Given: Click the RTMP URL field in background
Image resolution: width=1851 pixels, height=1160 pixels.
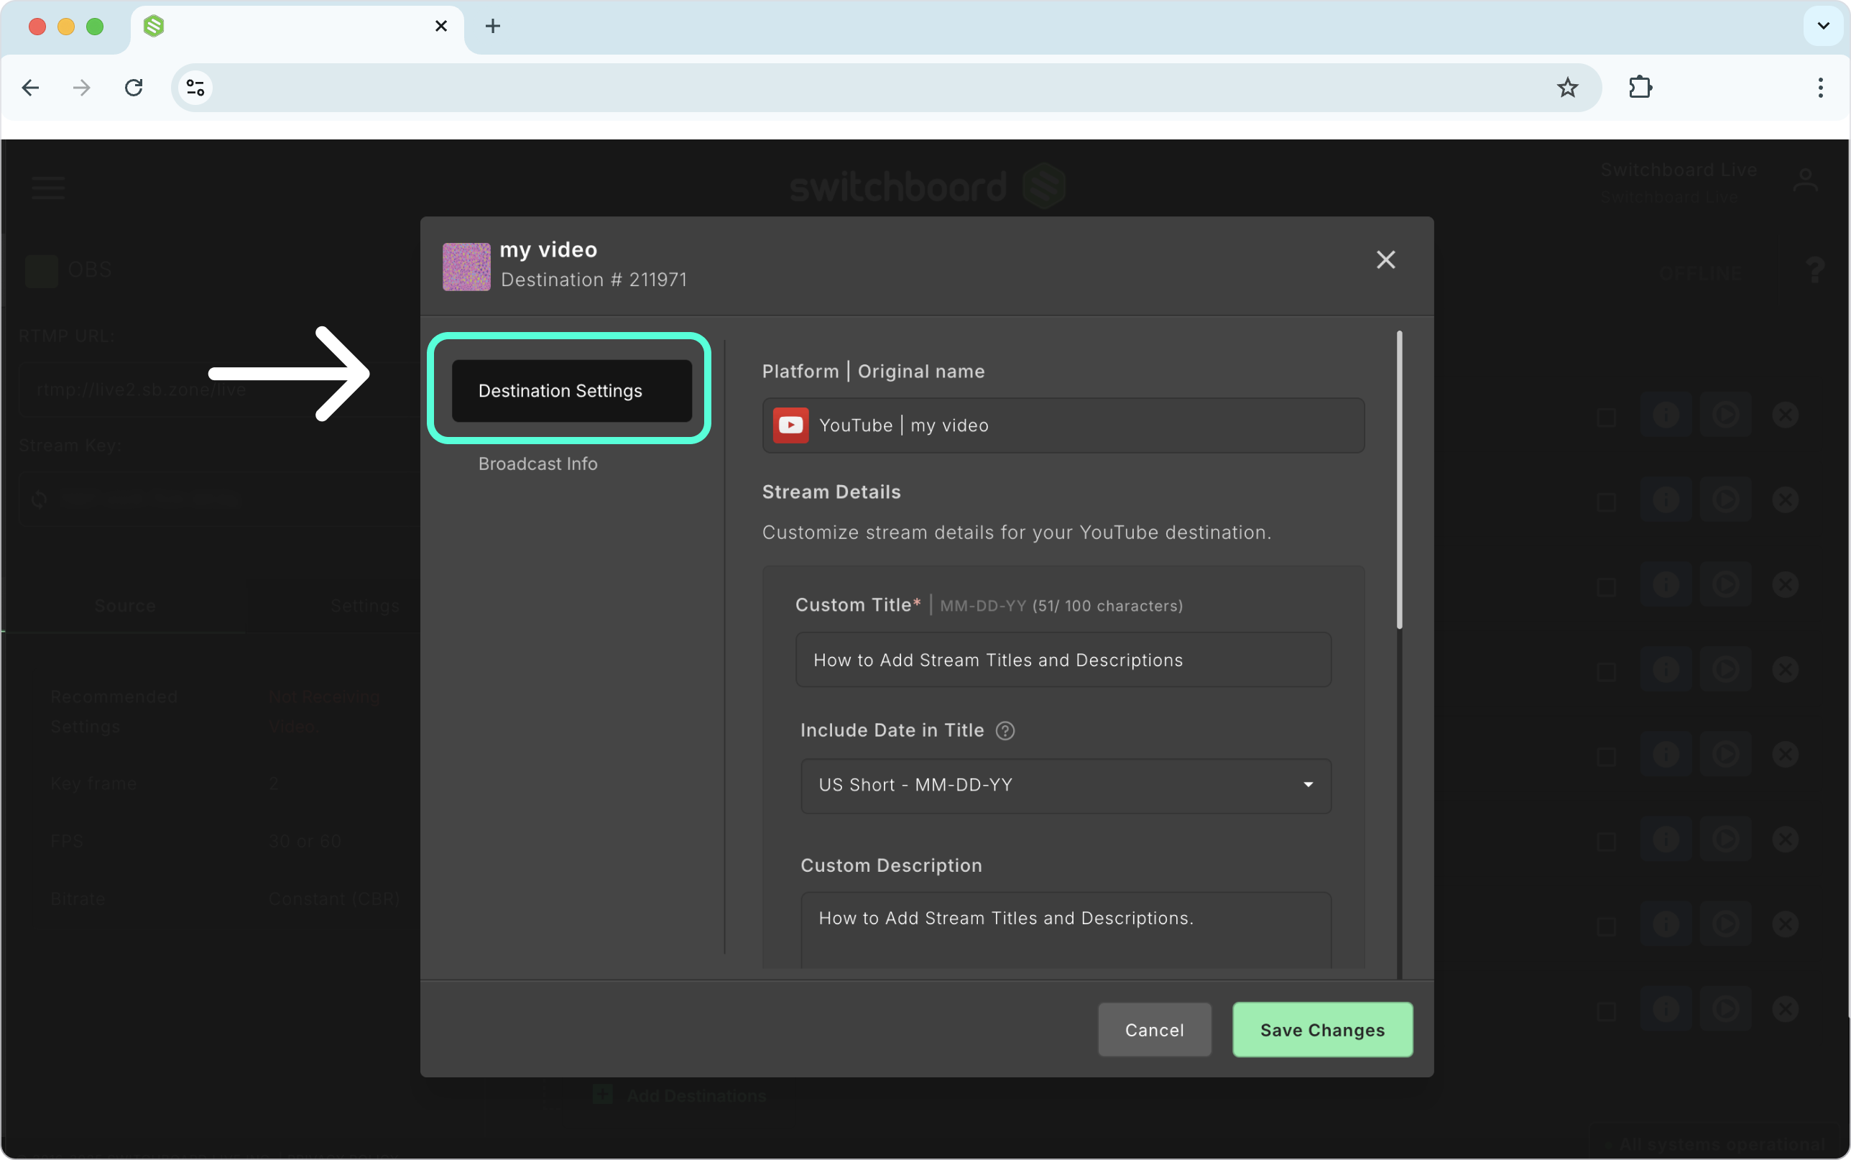Looking at the screenshot, I should click(x=221, y=390).
